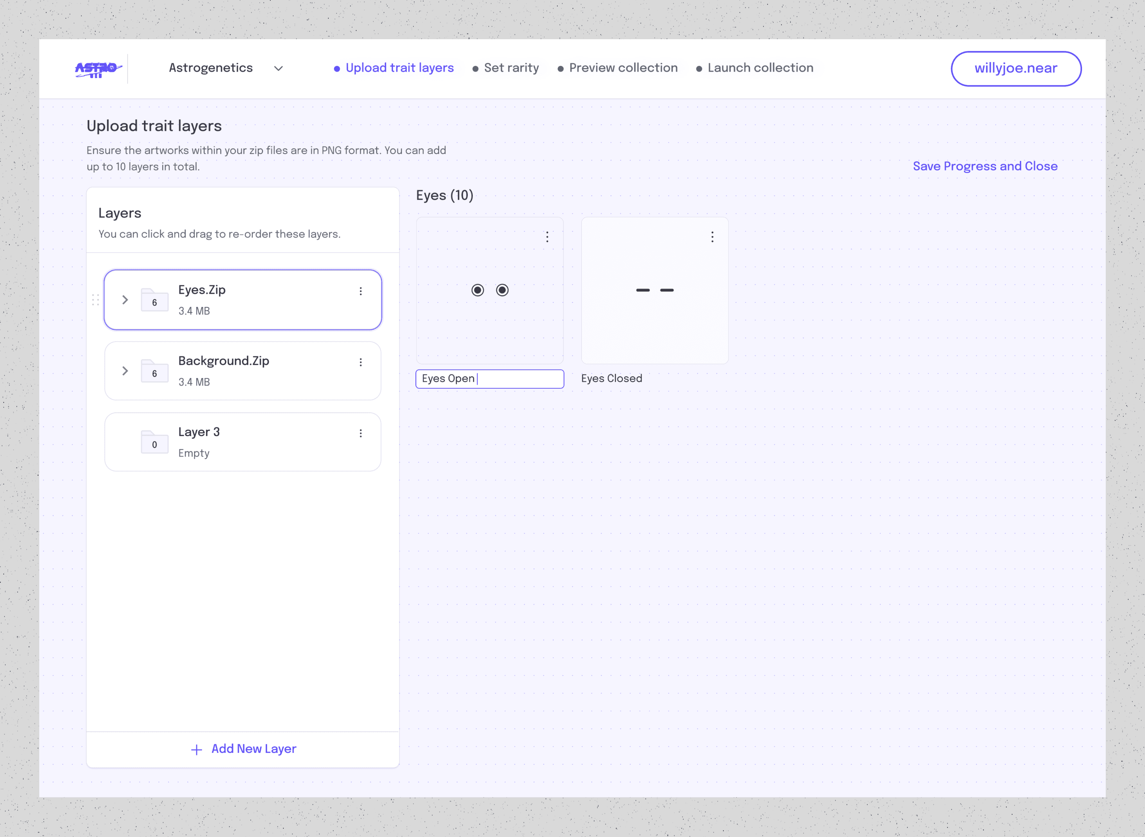Go to Preview collection step

(x=623, y=68)
